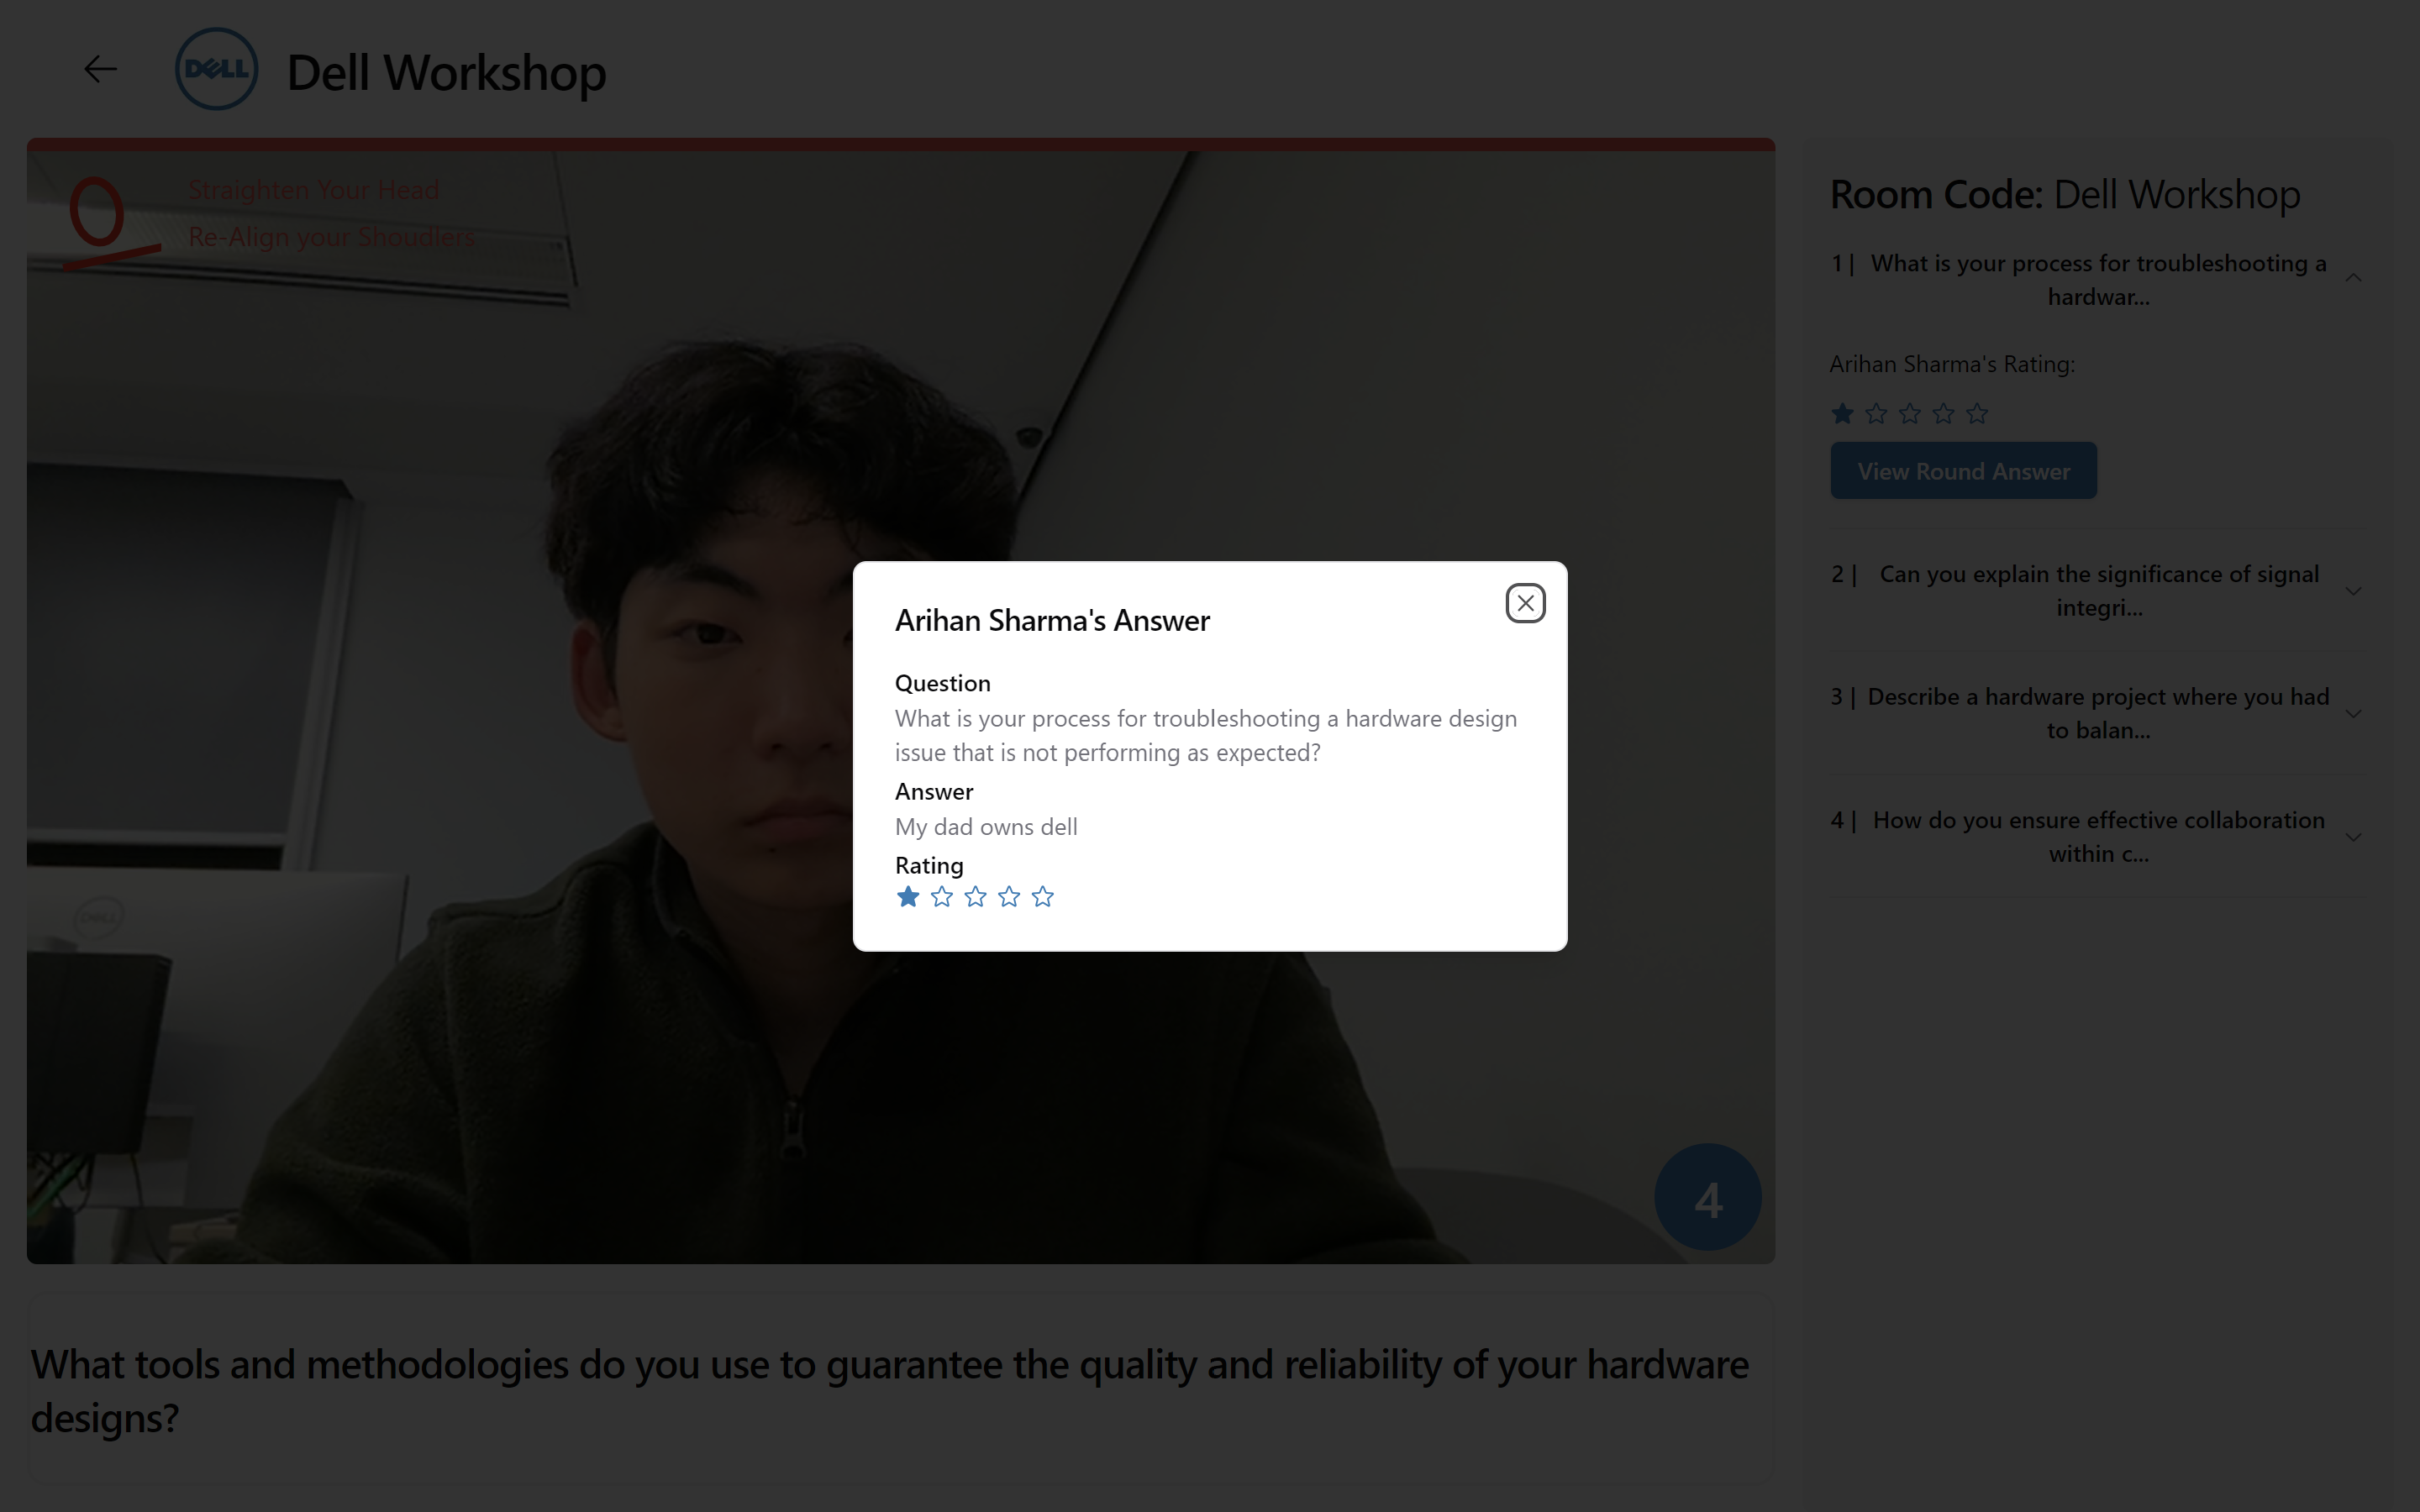The height and width of the screenshot is (1512, 2420).
Task: Close Arihan Sharma's Answer dialog
Action: click(1524, 603)
